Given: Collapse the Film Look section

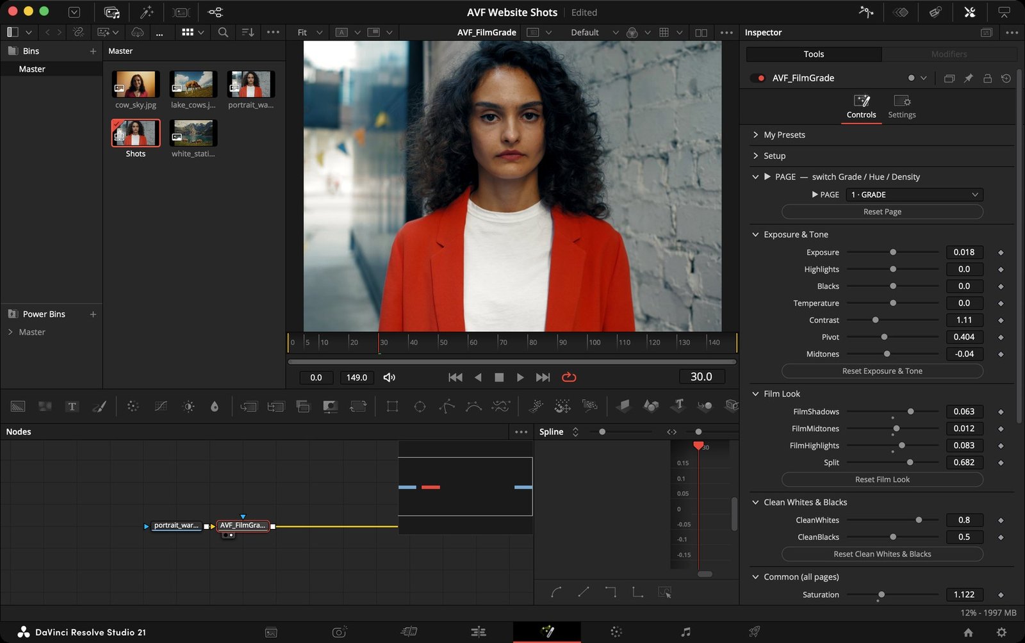Looking at the screenshot, I should point(756,394).
